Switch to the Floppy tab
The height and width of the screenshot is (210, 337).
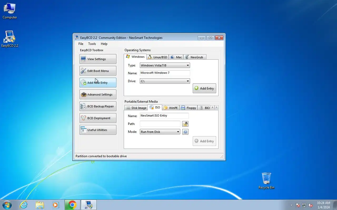click(x=189, y=108)
